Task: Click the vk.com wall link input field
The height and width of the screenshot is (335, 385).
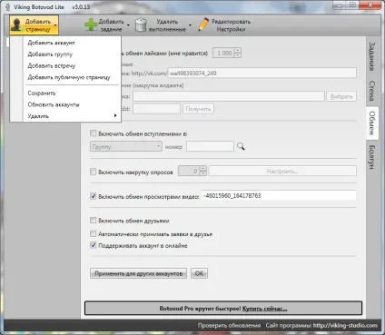Action: point(262,73)
